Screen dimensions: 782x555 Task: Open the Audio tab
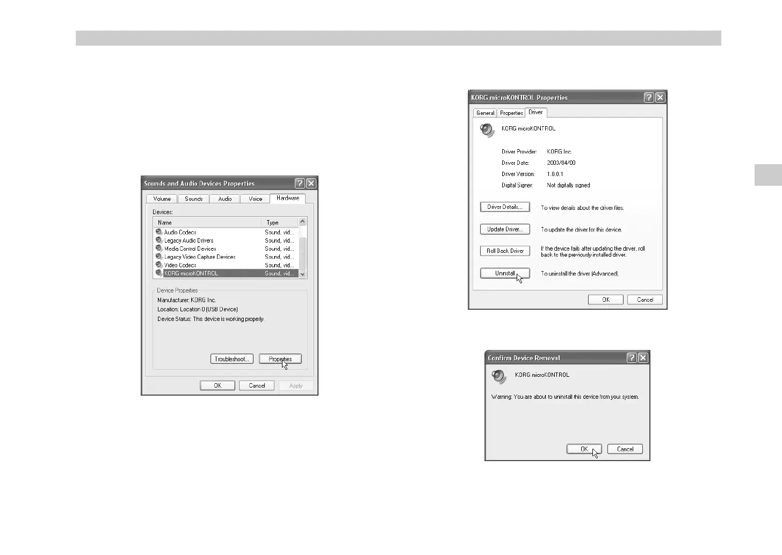225,199
